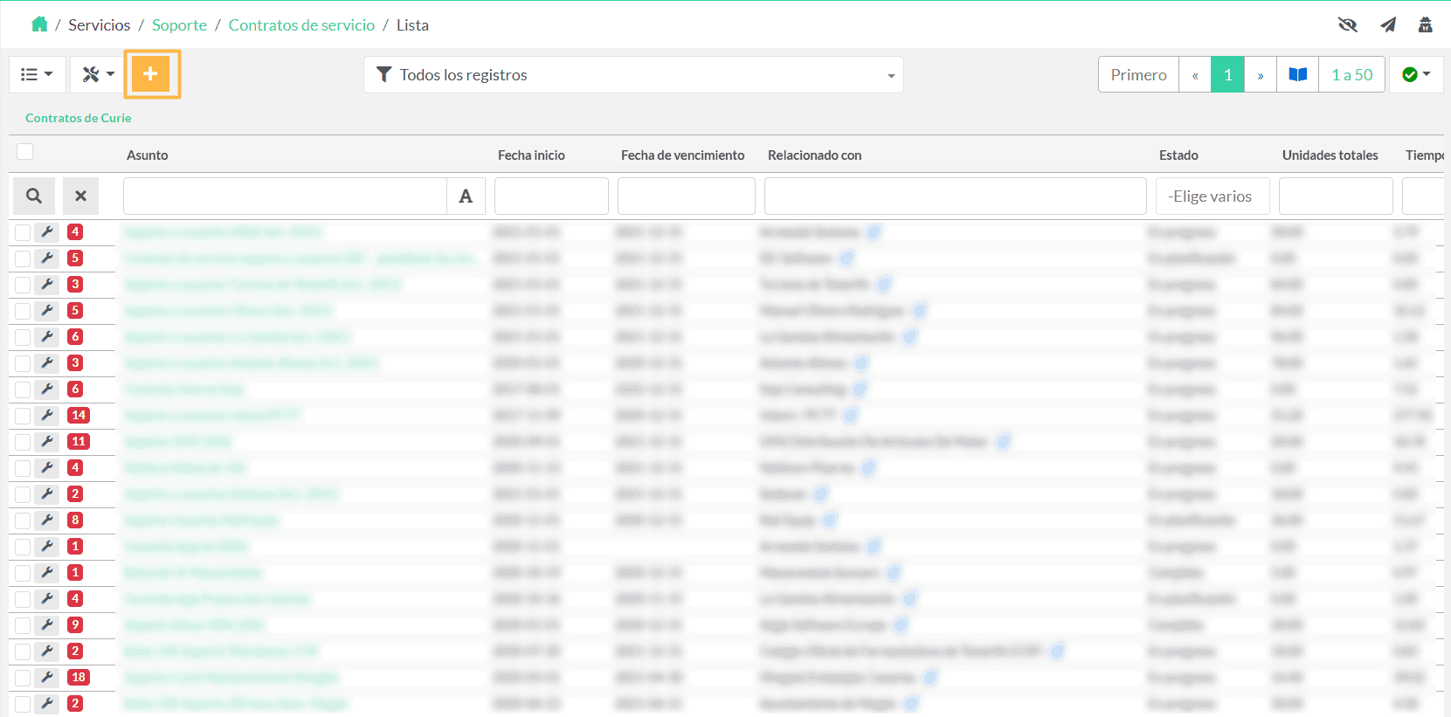Click the user avatar icon at top right
Screen dimensions: 1451x717
point(1425,24)
